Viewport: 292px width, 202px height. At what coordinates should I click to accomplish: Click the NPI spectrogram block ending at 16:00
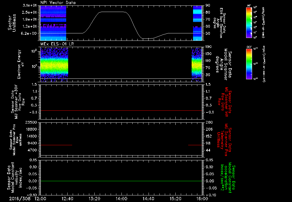[x=197, y=23]
